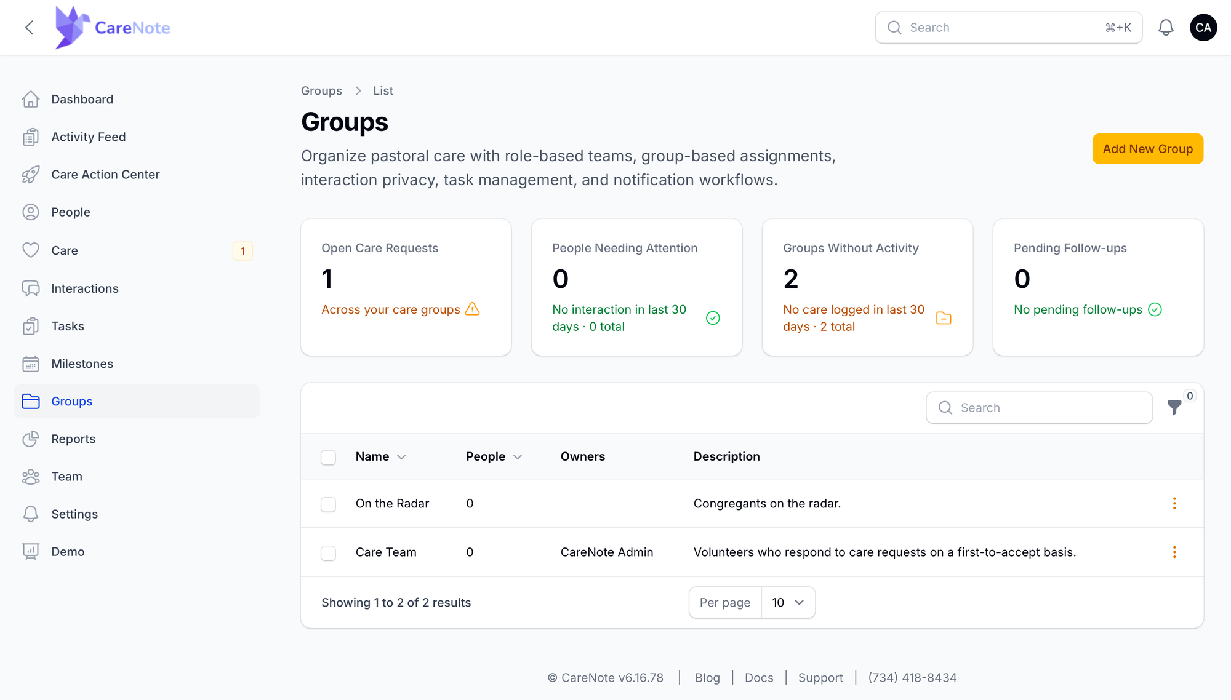Open the table filter funnel icon
This screenshot has height=700, width=1231.
click(x=1174, y=407)
